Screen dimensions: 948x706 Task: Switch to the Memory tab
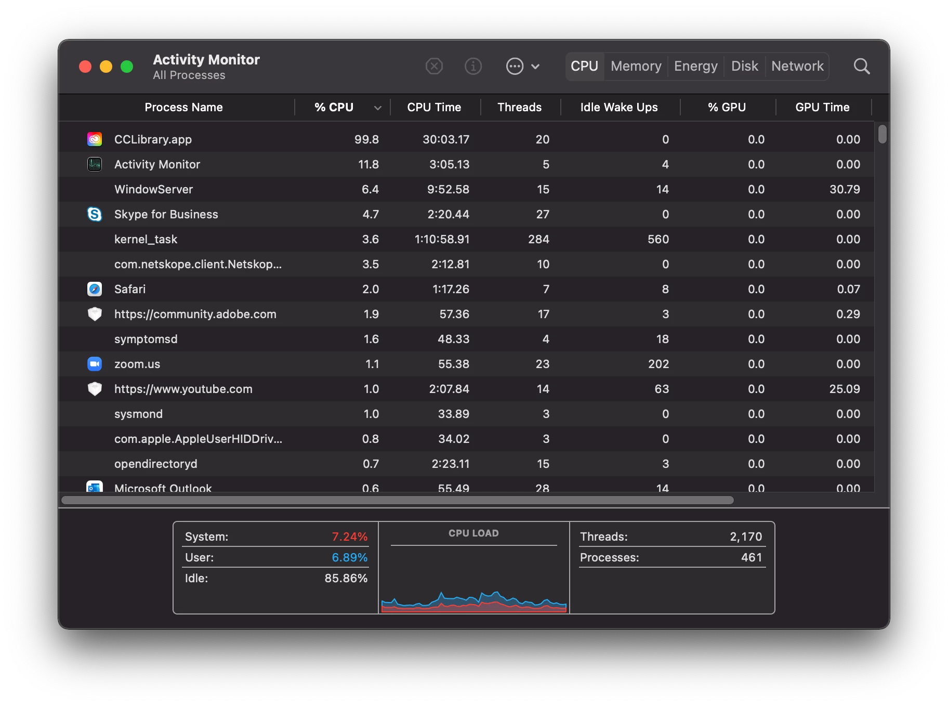tap(636, 66)
